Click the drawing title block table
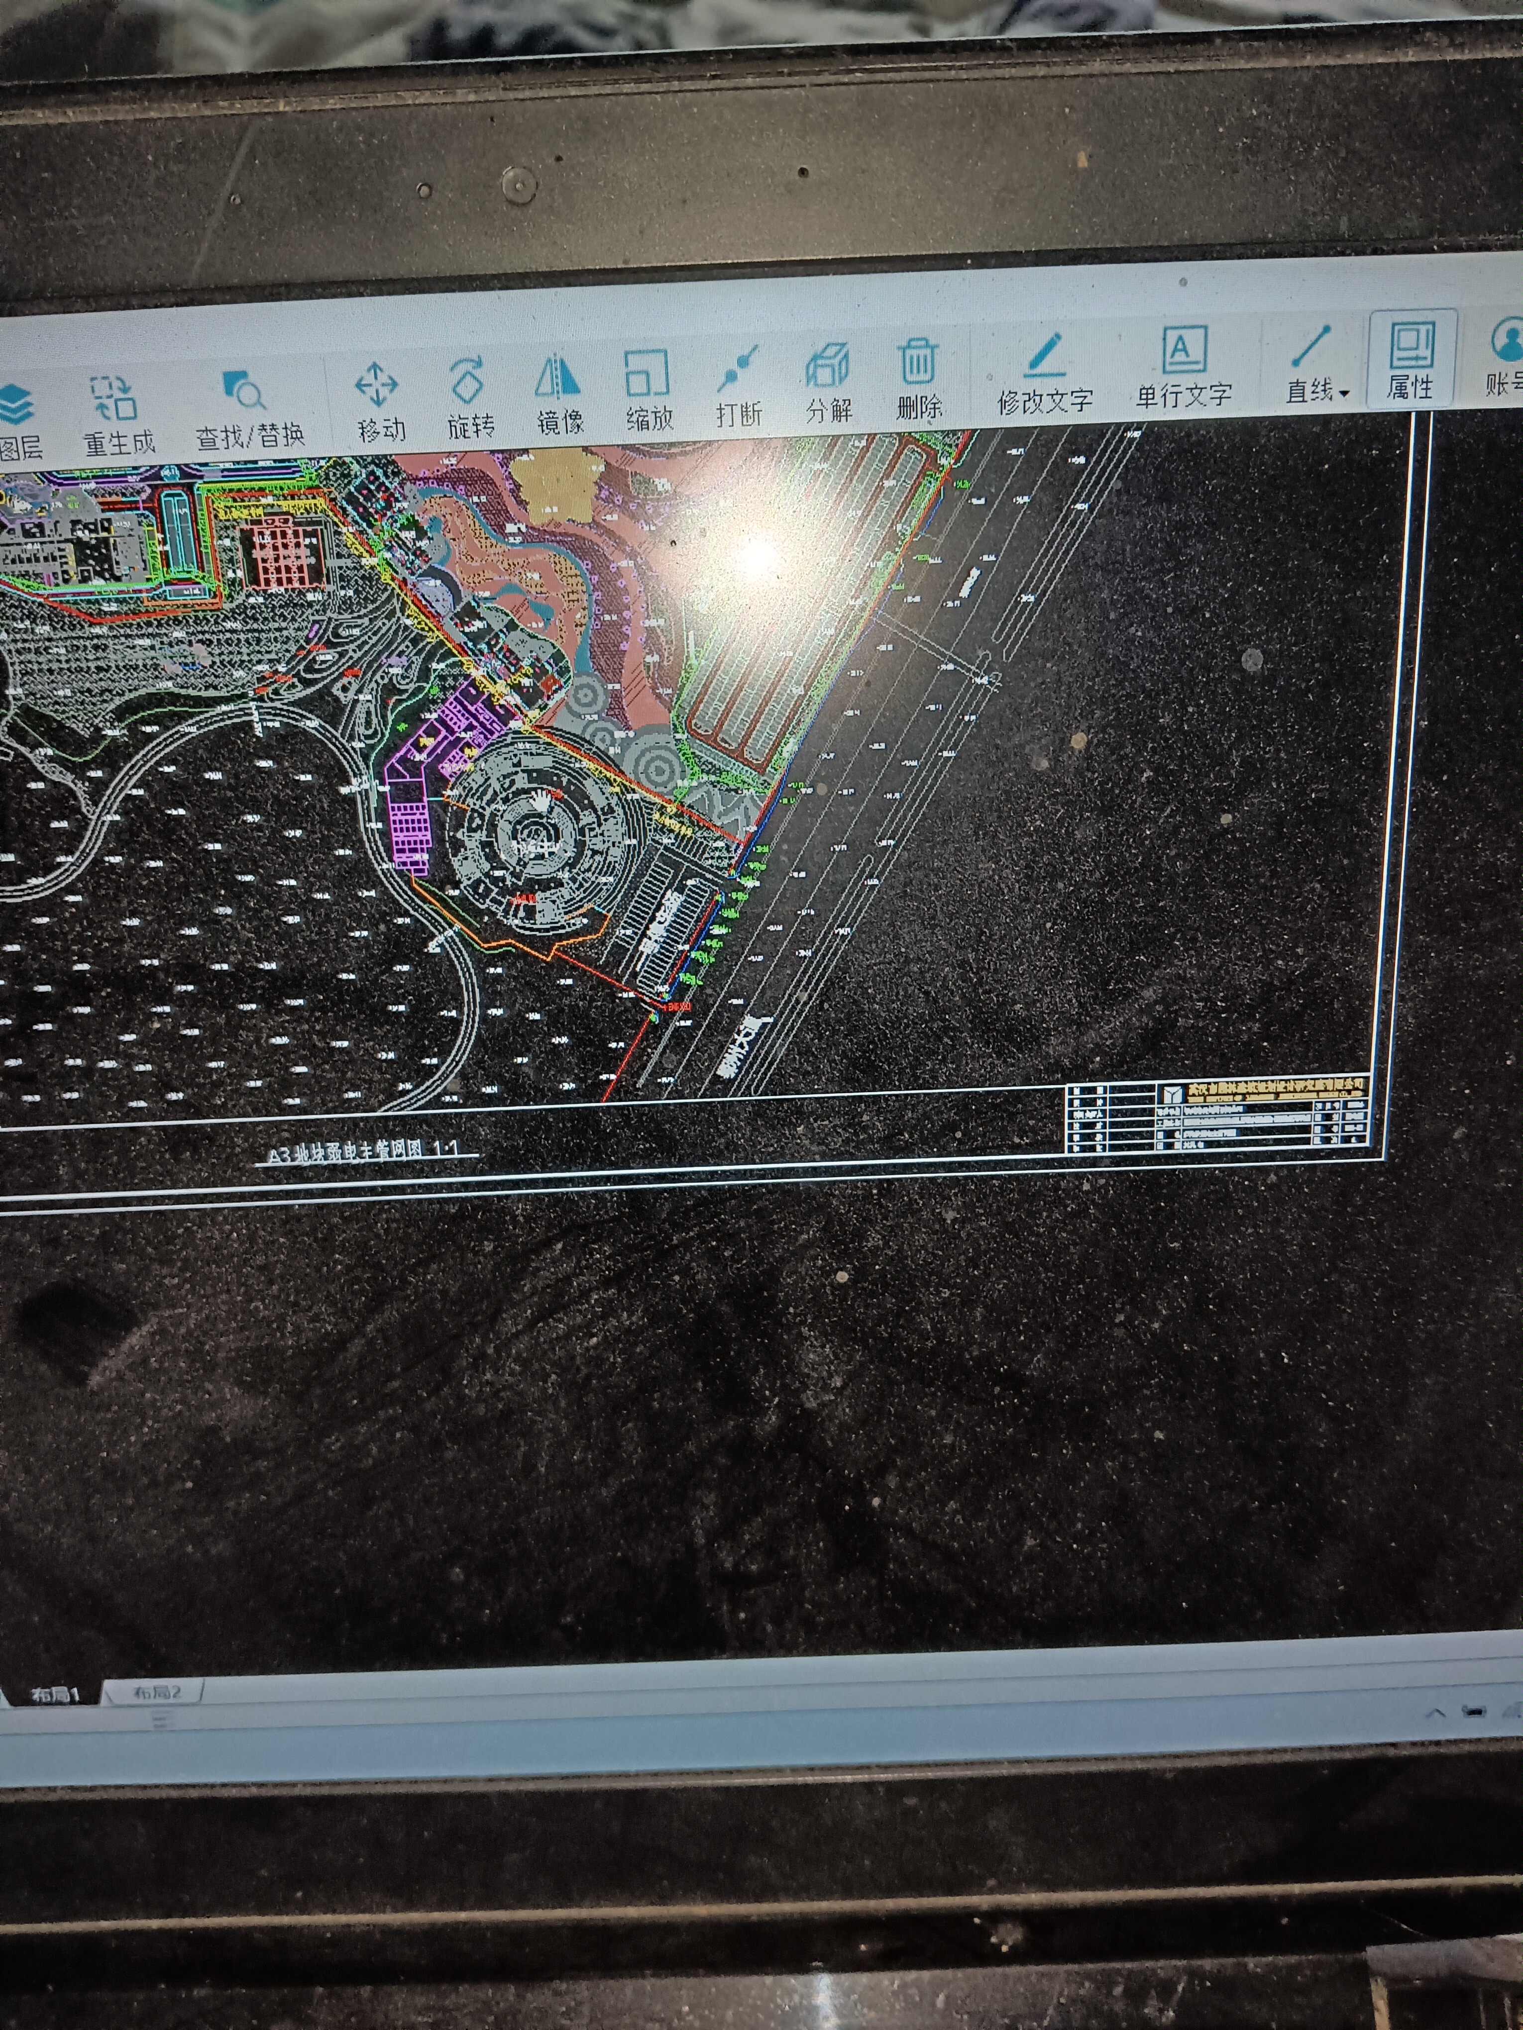Screen dimensions: 1523x2030 pos(1218,1115)
